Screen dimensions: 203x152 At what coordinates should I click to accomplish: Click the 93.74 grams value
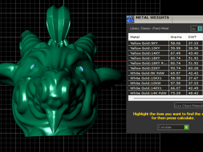[x=176, y=68]
